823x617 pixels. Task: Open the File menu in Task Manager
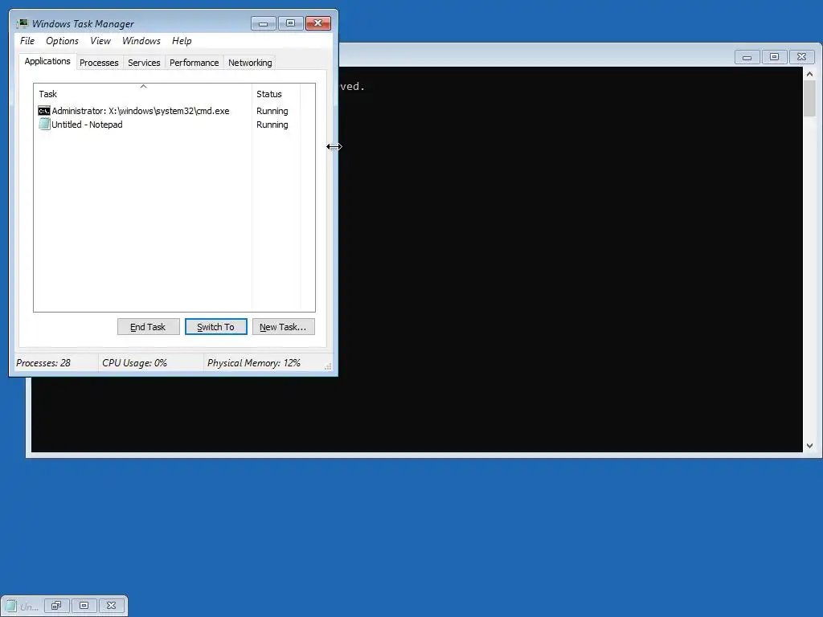pos(27,41)
